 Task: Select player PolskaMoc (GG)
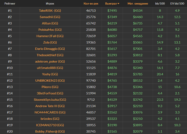coord(50,30)
